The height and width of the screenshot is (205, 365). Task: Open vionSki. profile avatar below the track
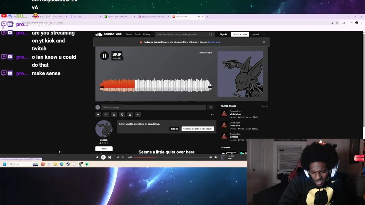tap(104, 129)
